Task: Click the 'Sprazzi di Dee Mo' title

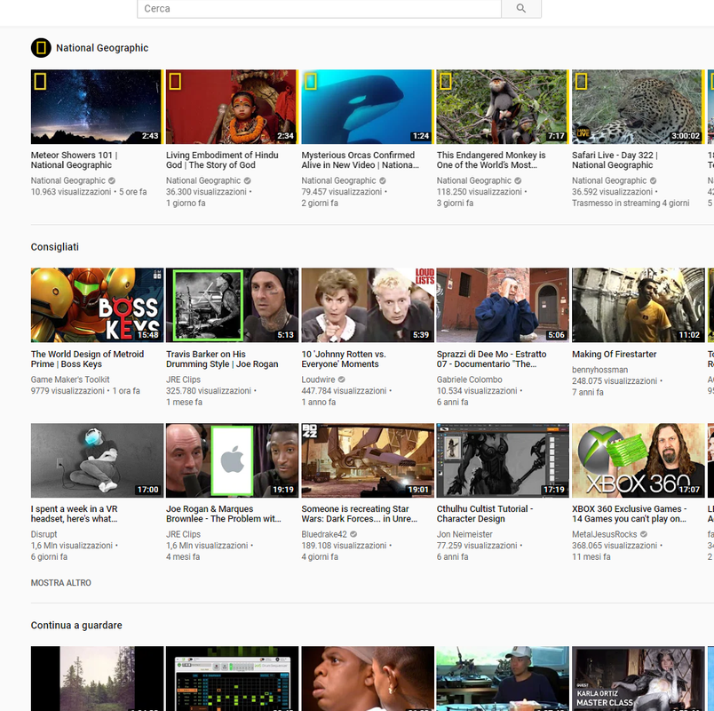Action: pos(491,359)
